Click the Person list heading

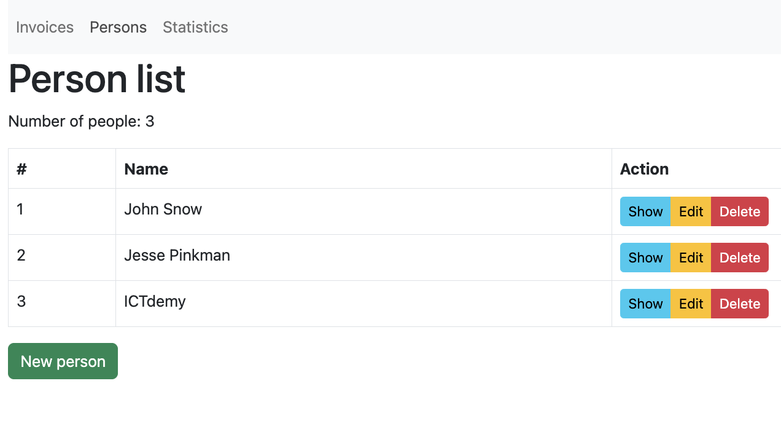(x=97, y=79)
